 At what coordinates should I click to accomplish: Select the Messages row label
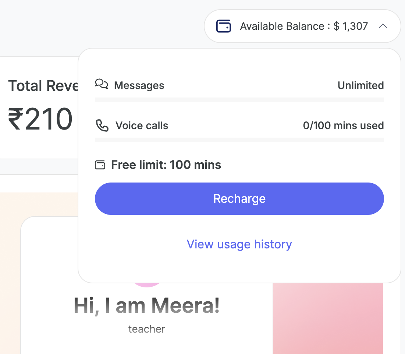[139, 85]
